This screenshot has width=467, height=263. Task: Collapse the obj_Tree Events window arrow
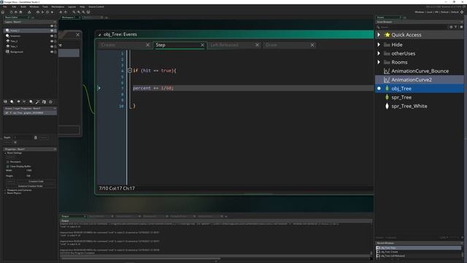click(x=99, y=34)
